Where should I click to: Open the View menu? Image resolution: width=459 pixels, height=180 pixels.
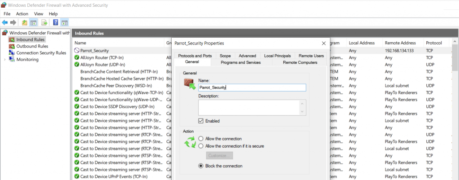[39, 14]
